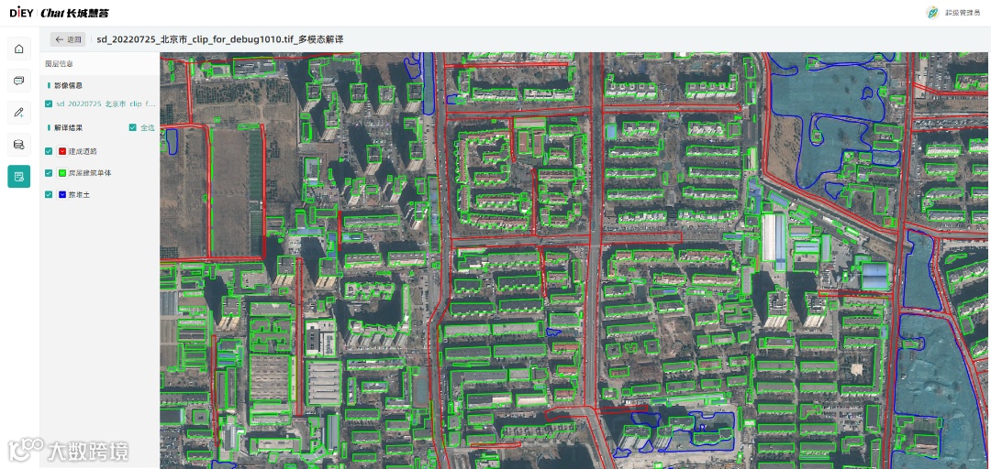Uncheck the 推堆土 layer checkbox
This screenshot has height=469, width=991.
[x=49, y=195]
